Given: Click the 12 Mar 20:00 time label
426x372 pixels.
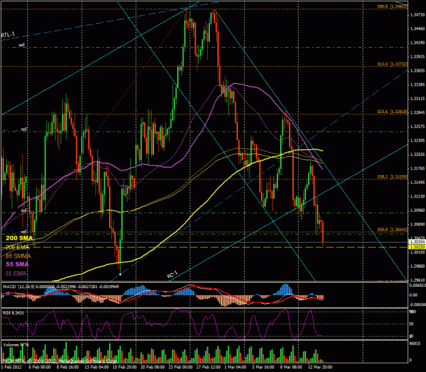Looking at the screenshot, I should (x=320, y=367).
